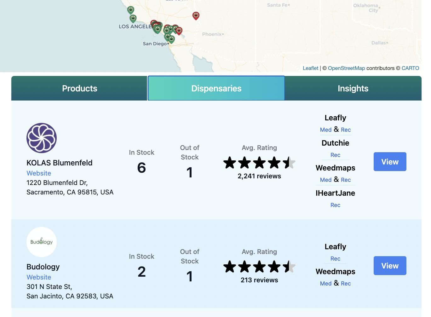Click the "301 N State St" address text

point(49,287)
